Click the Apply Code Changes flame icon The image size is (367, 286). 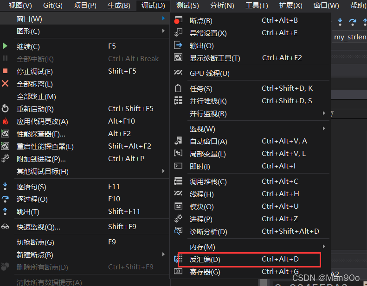pyautogui.click(x=5, y=121)
